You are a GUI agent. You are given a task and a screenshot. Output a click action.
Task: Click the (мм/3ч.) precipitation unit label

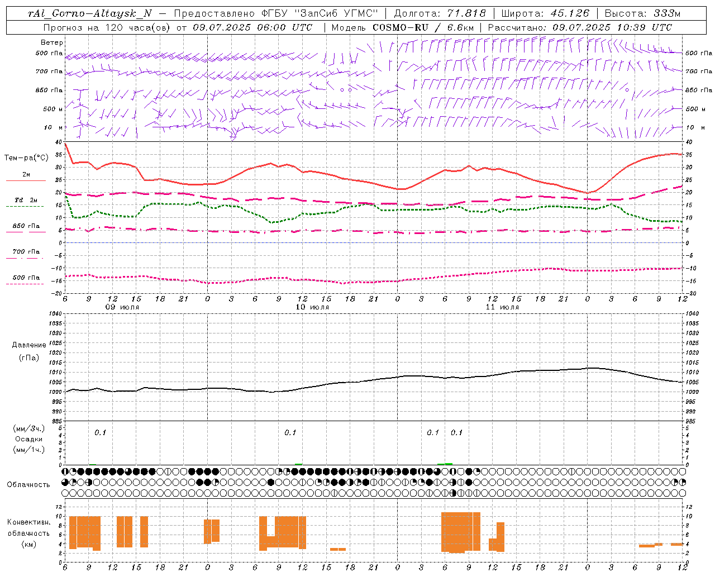pos(29,428)
